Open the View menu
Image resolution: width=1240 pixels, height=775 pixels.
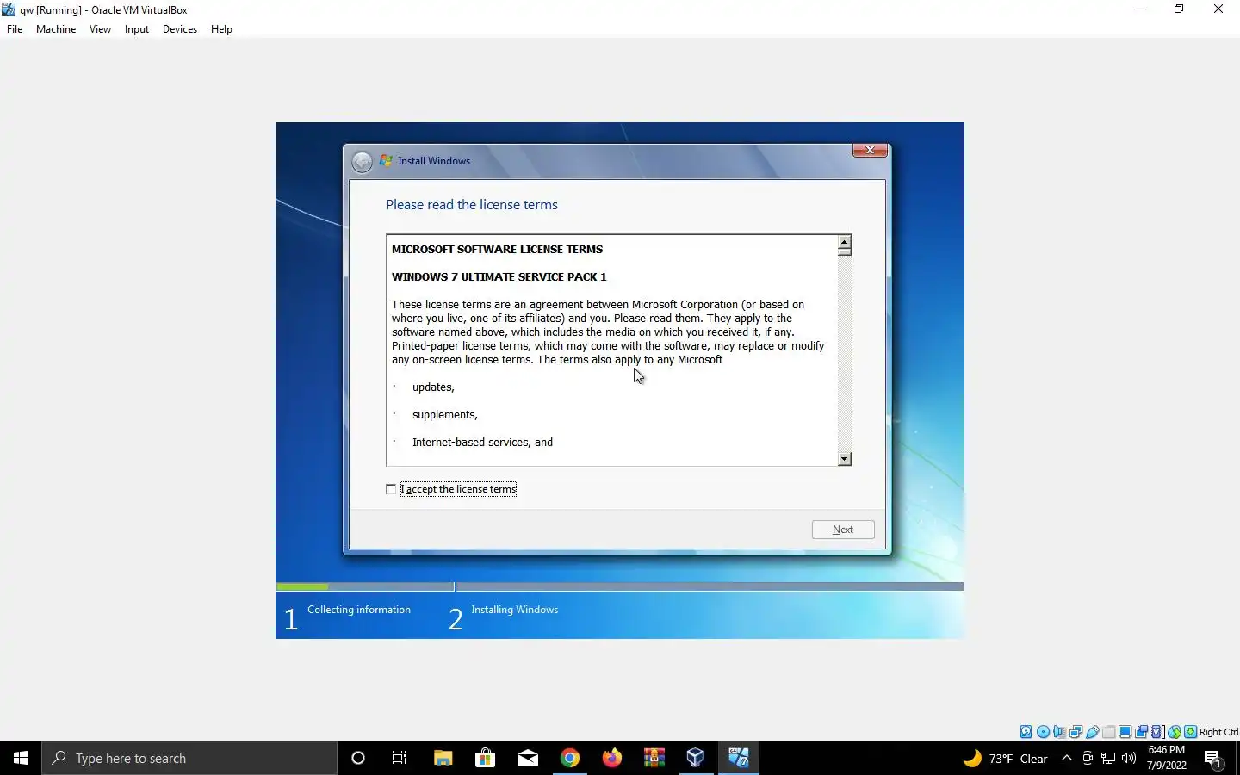(100, 28)
